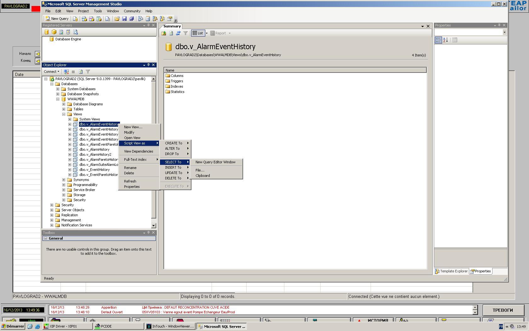Select Clipboard in the SELECT To submenu
The height and width of the screenshot is (331, 529).
point(202,176)
